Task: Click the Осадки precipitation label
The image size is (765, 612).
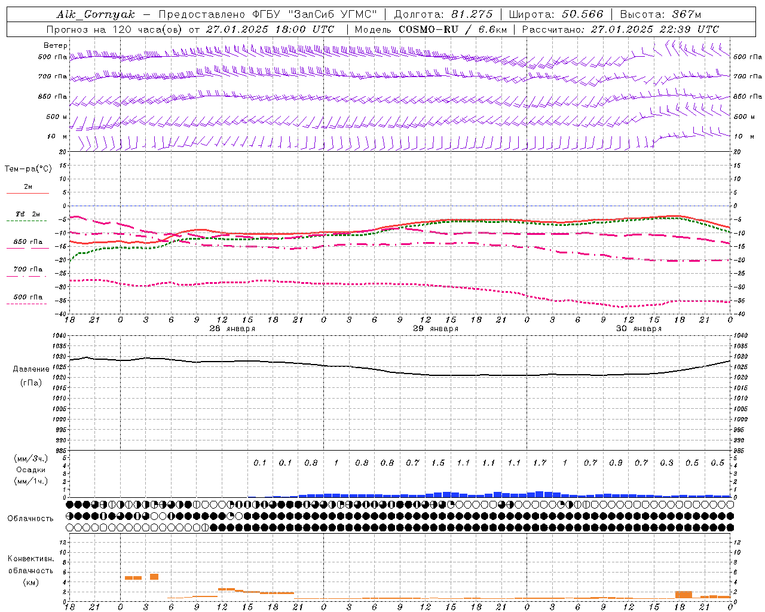Action: 31,470
